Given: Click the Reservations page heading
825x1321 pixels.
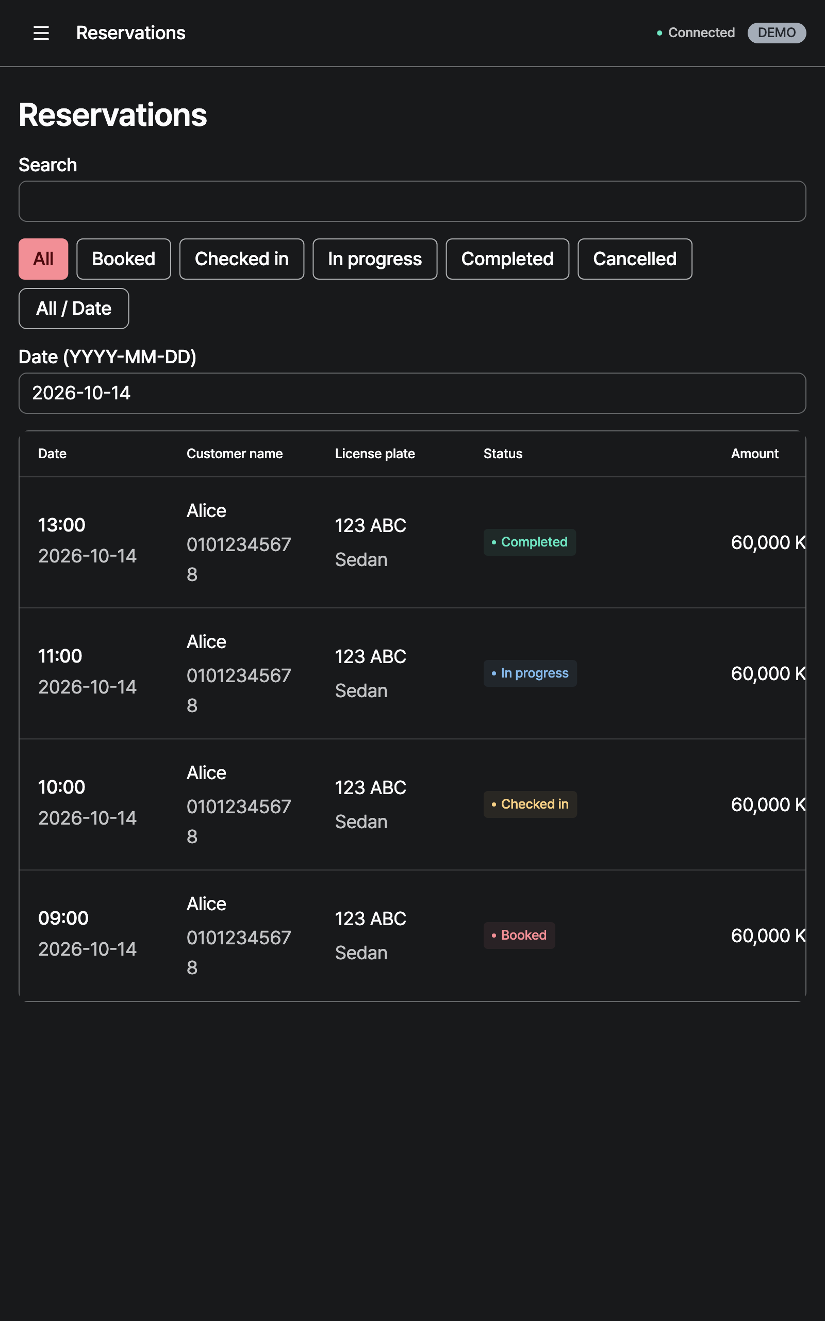Looking at the screenshot, I should pyautogui.click(x=113, y=115).
